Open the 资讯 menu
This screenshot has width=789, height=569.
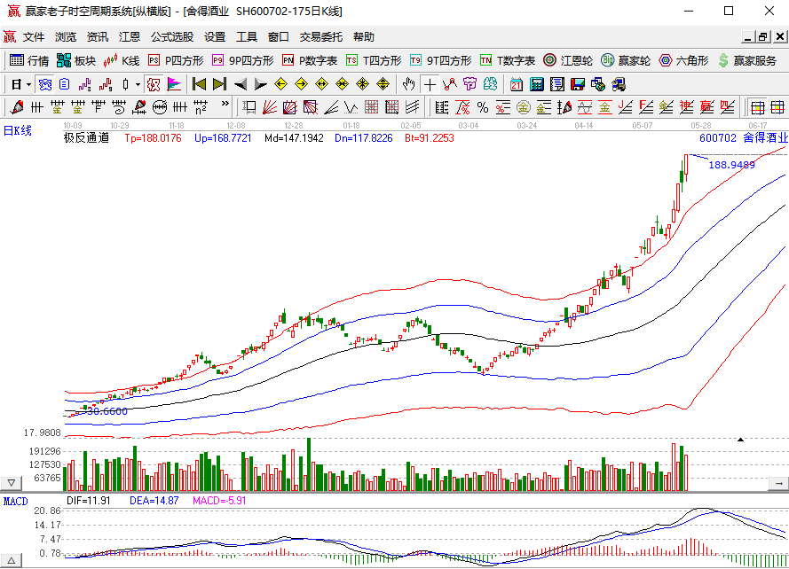tap(98, 36)
